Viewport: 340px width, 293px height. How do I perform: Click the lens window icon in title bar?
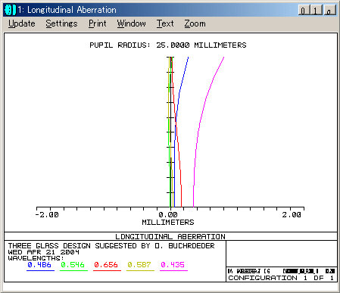(11, 10)
